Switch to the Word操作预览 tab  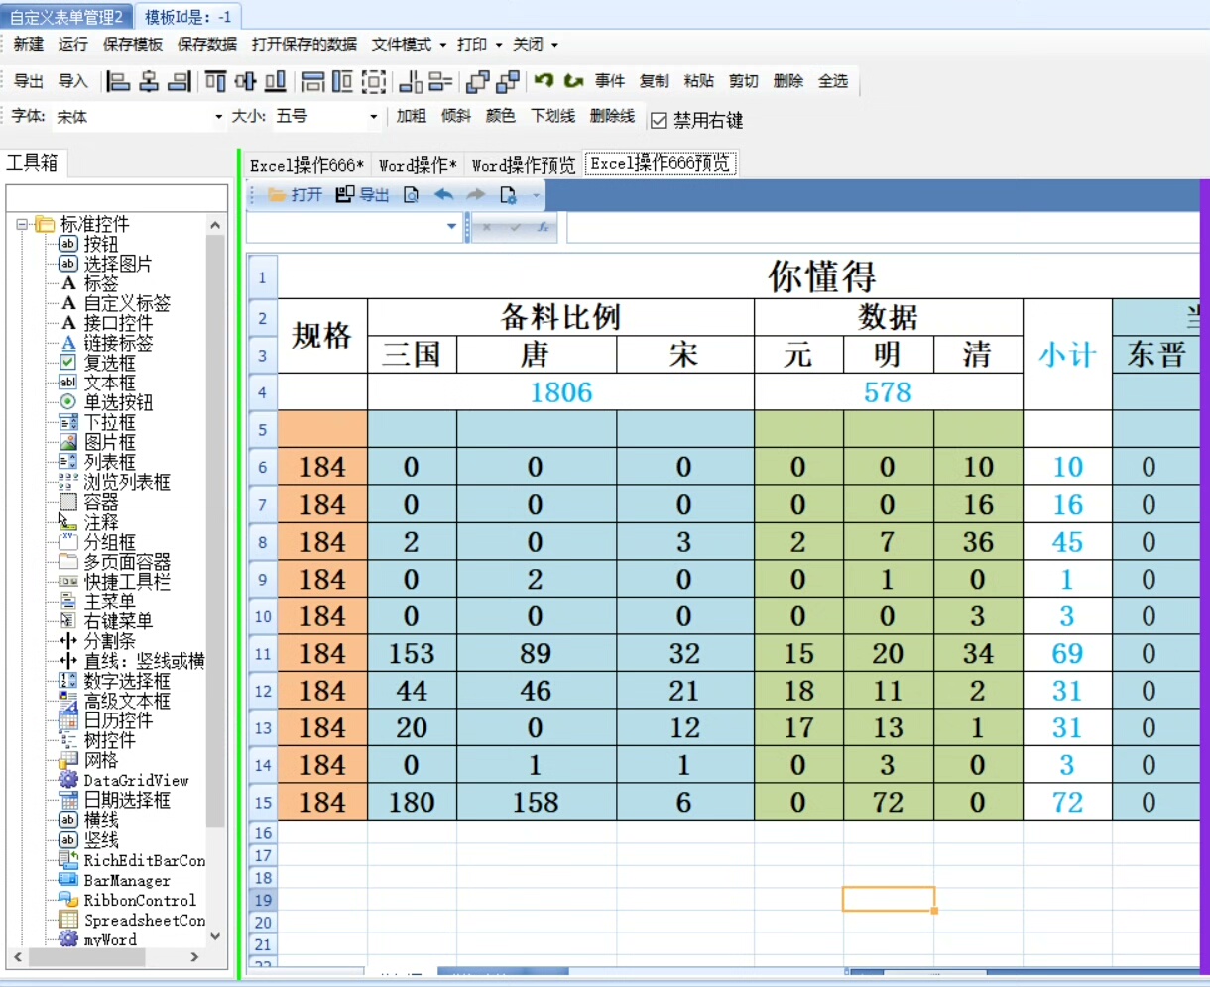point(523,165)
